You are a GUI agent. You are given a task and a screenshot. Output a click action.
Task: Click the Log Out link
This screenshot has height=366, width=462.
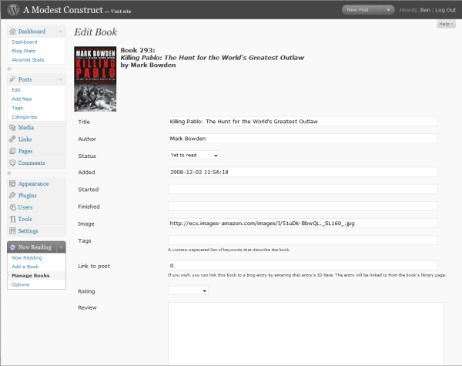point(444,10)
